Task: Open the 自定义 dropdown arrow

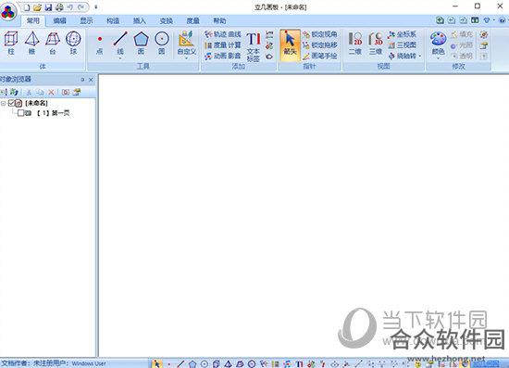Action: pyautogui.click(x=187, y=58)
